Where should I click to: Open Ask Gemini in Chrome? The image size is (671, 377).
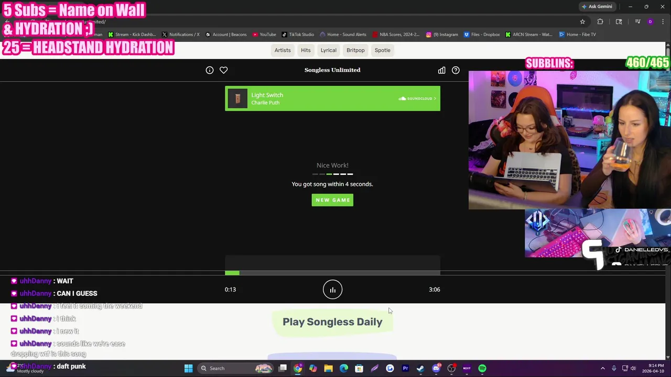tap(597, 7)
